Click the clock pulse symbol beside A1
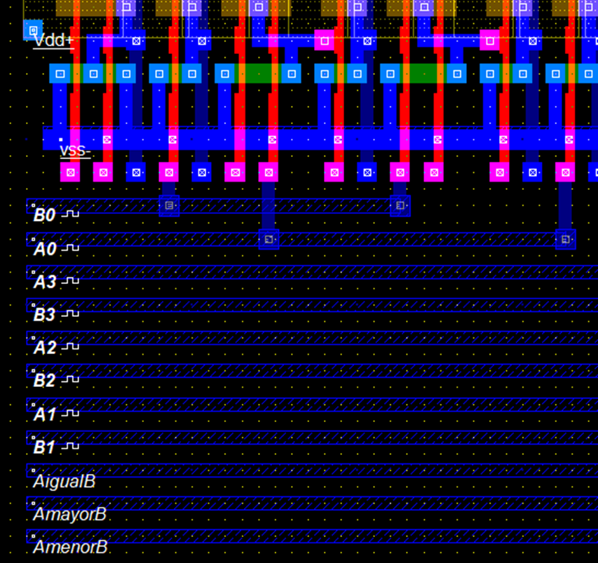The width and height of the screenshot is (598, 563). tap(71, 413)
